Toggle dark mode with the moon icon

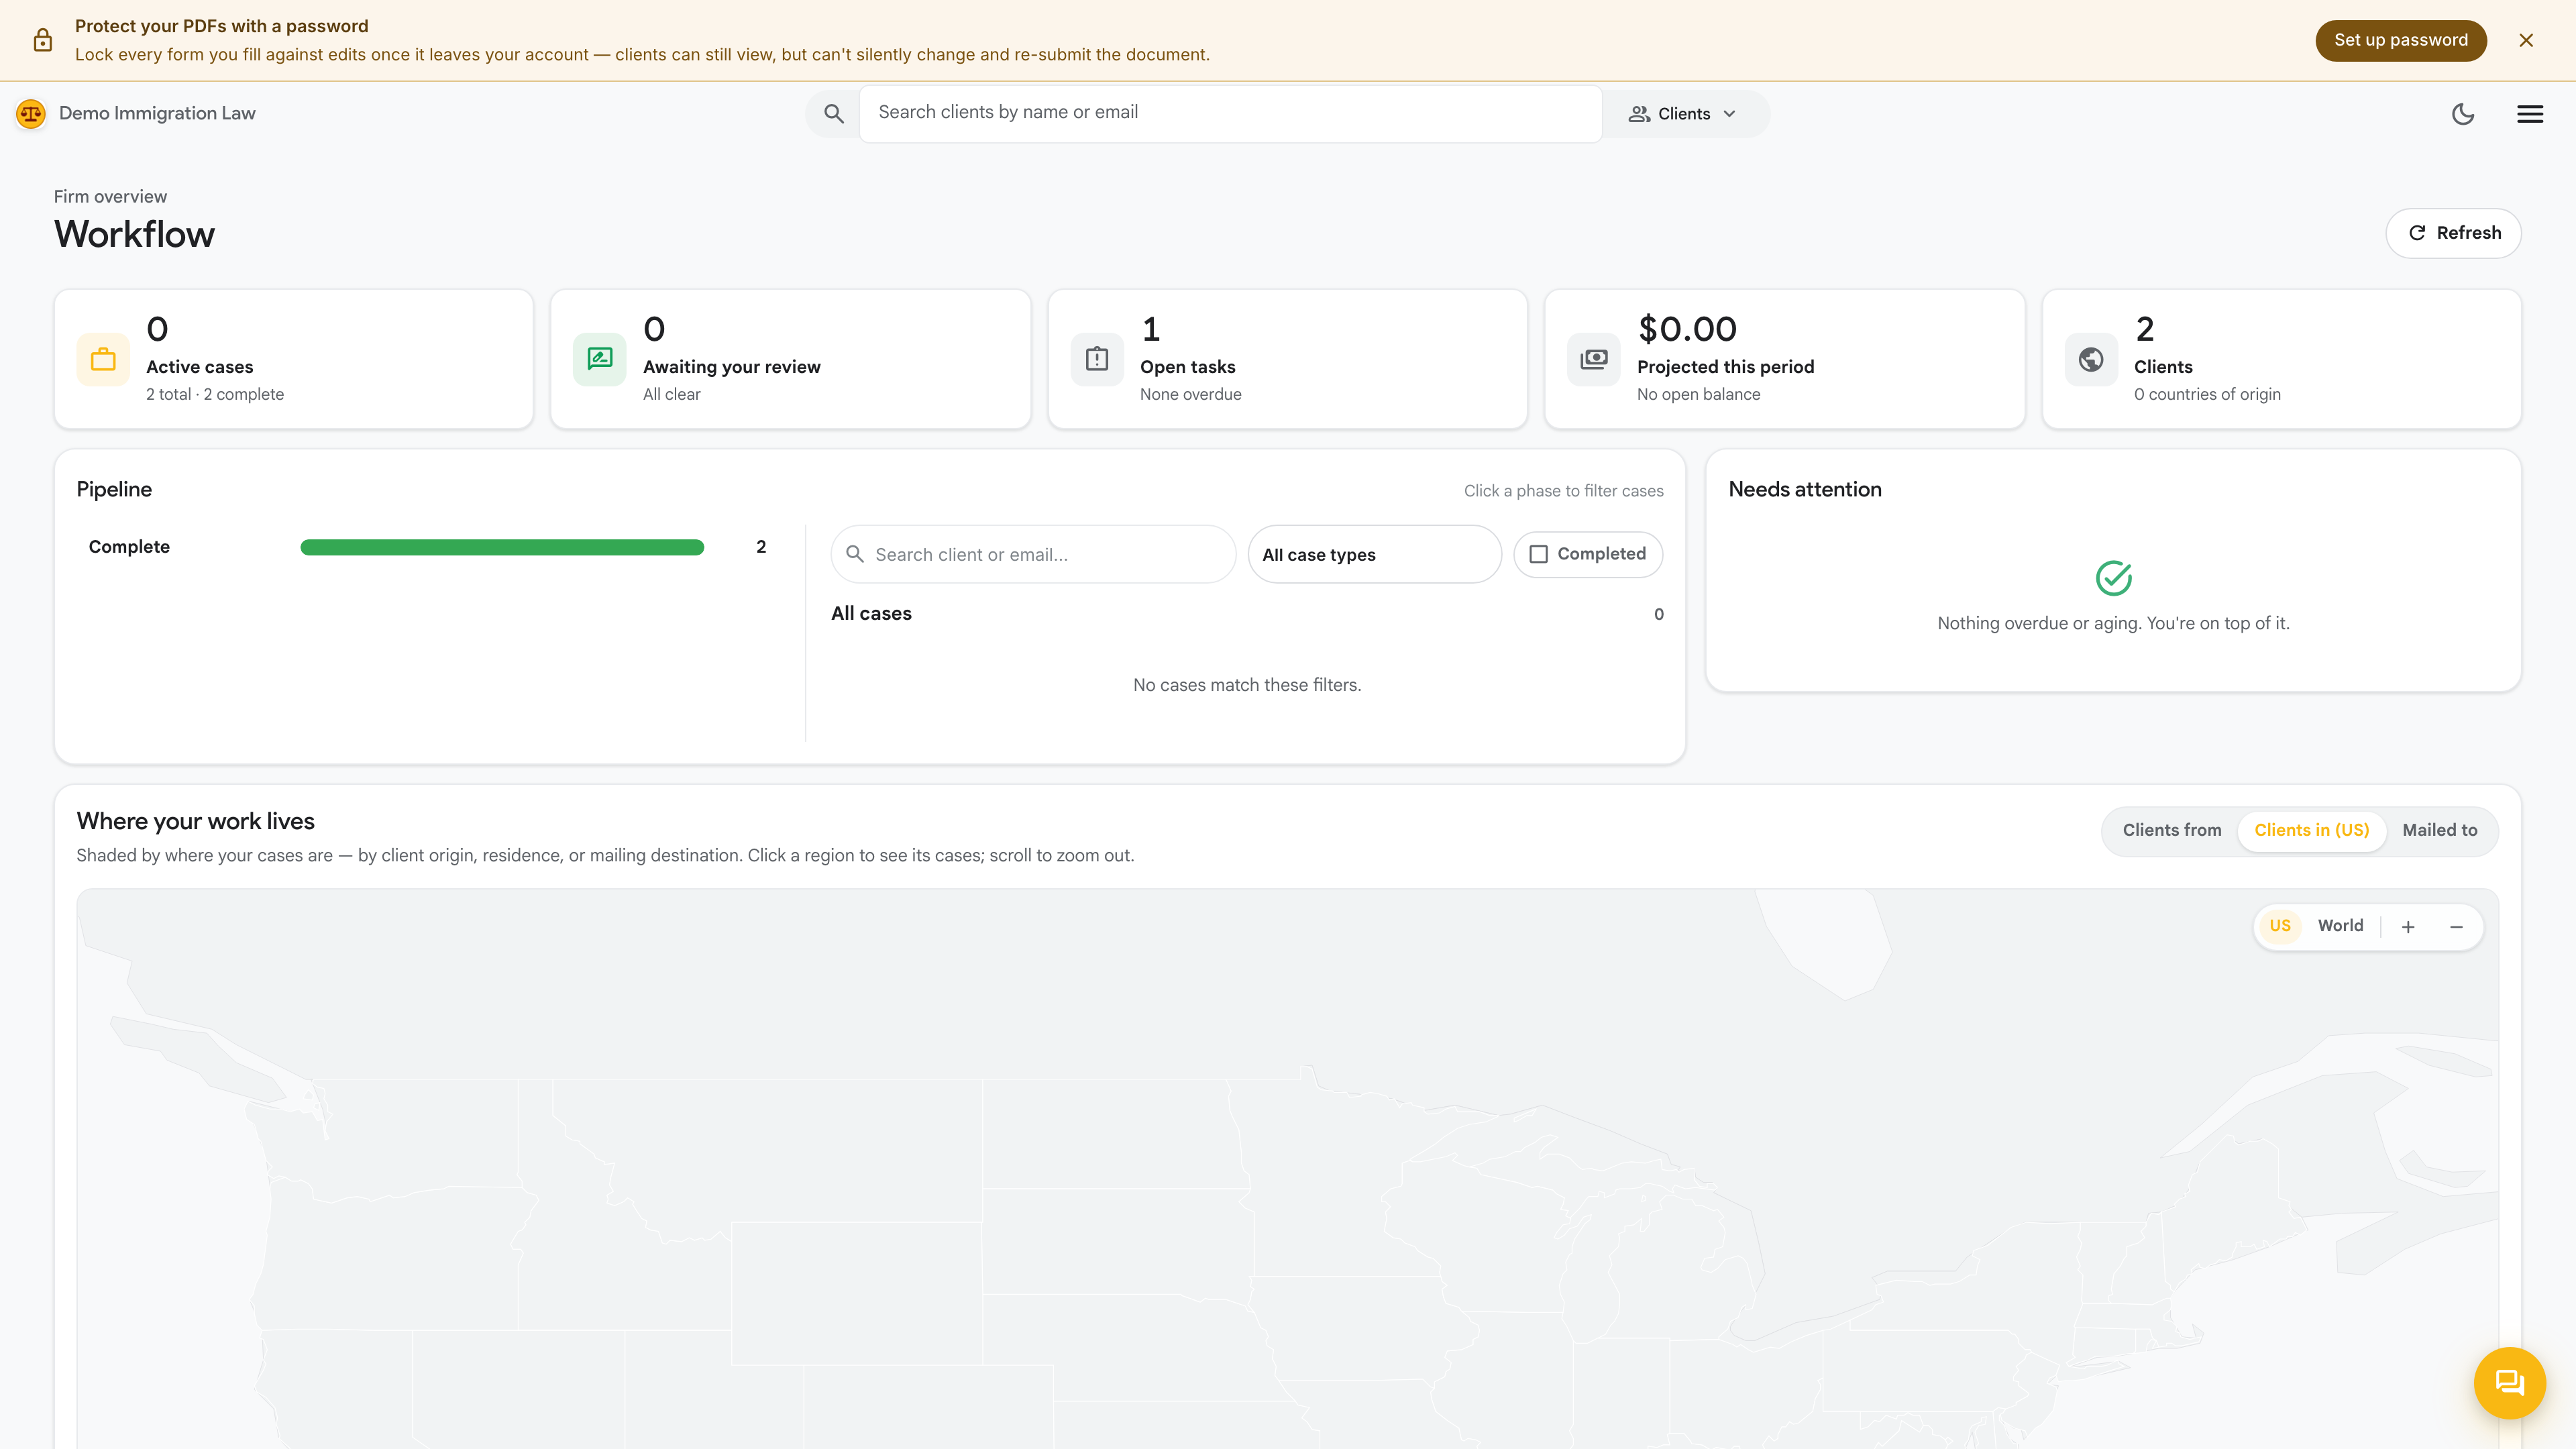point(2463,114)
